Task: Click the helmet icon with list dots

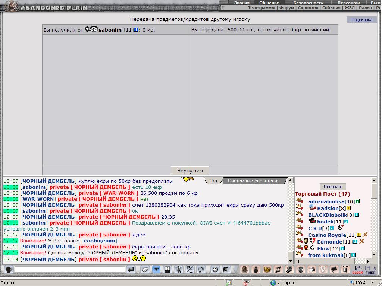Action: (x=226, y=270)
